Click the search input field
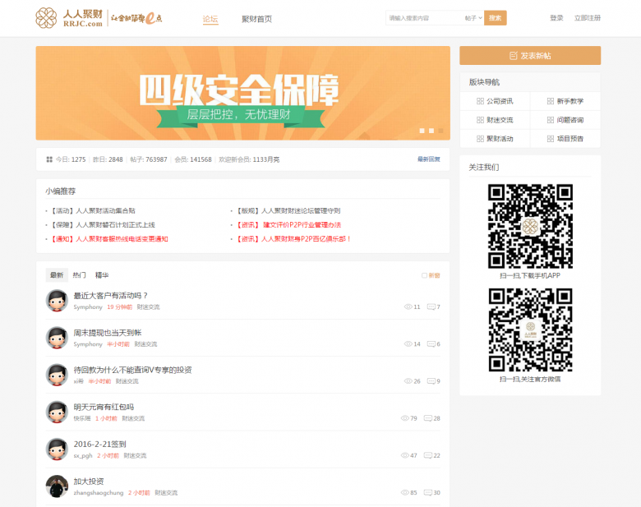 [422, 18]
